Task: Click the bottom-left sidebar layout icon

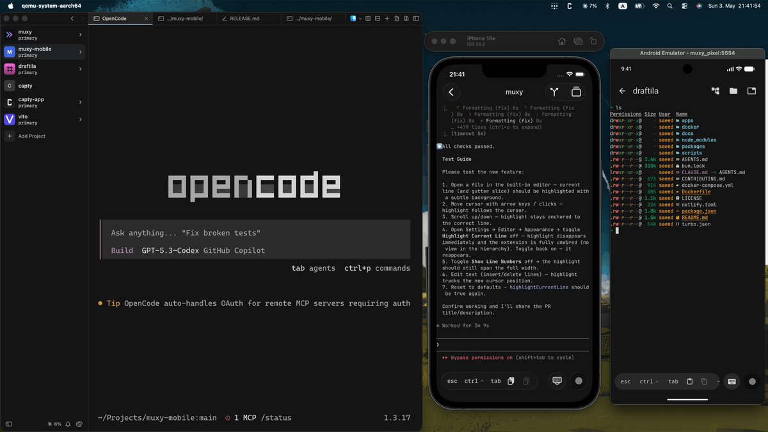Action: tap(9, 424)
